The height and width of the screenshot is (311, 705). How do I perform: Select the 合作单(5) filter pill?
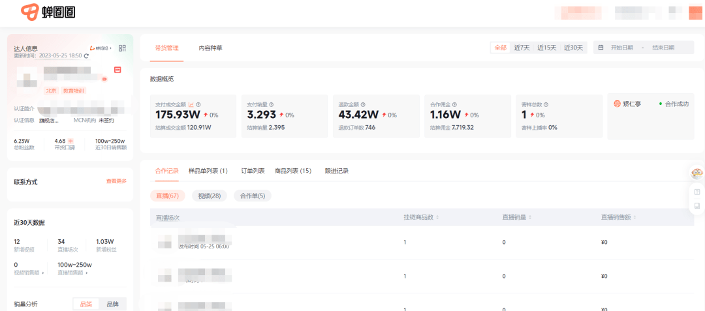[x=253, y=196]
